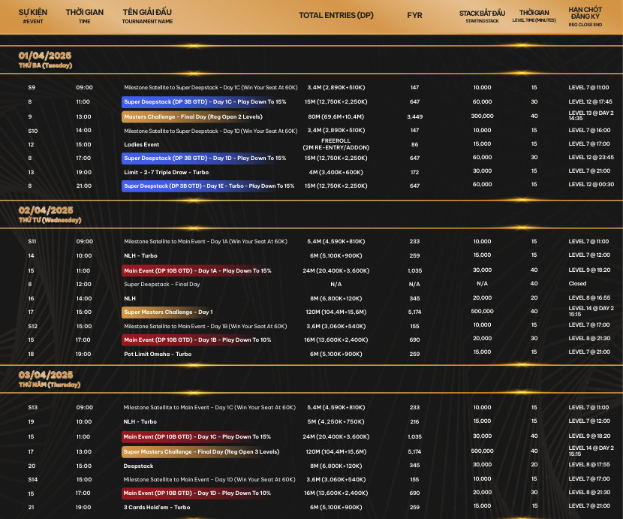This screenshot has height=519, width=623.
Task: Select the THỜI GIAN TIME column header
Action: click(x=84, y=16)
